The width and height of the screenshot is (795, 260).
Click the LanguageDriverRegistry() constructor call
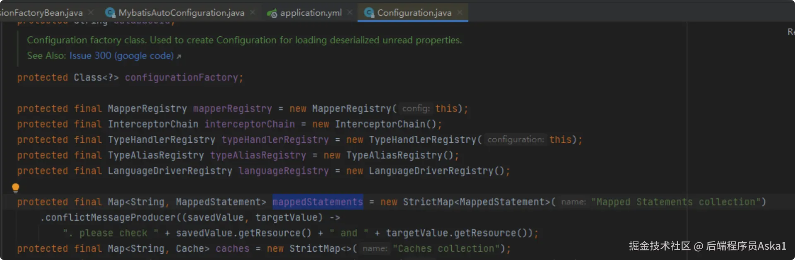tap(436, 171)
